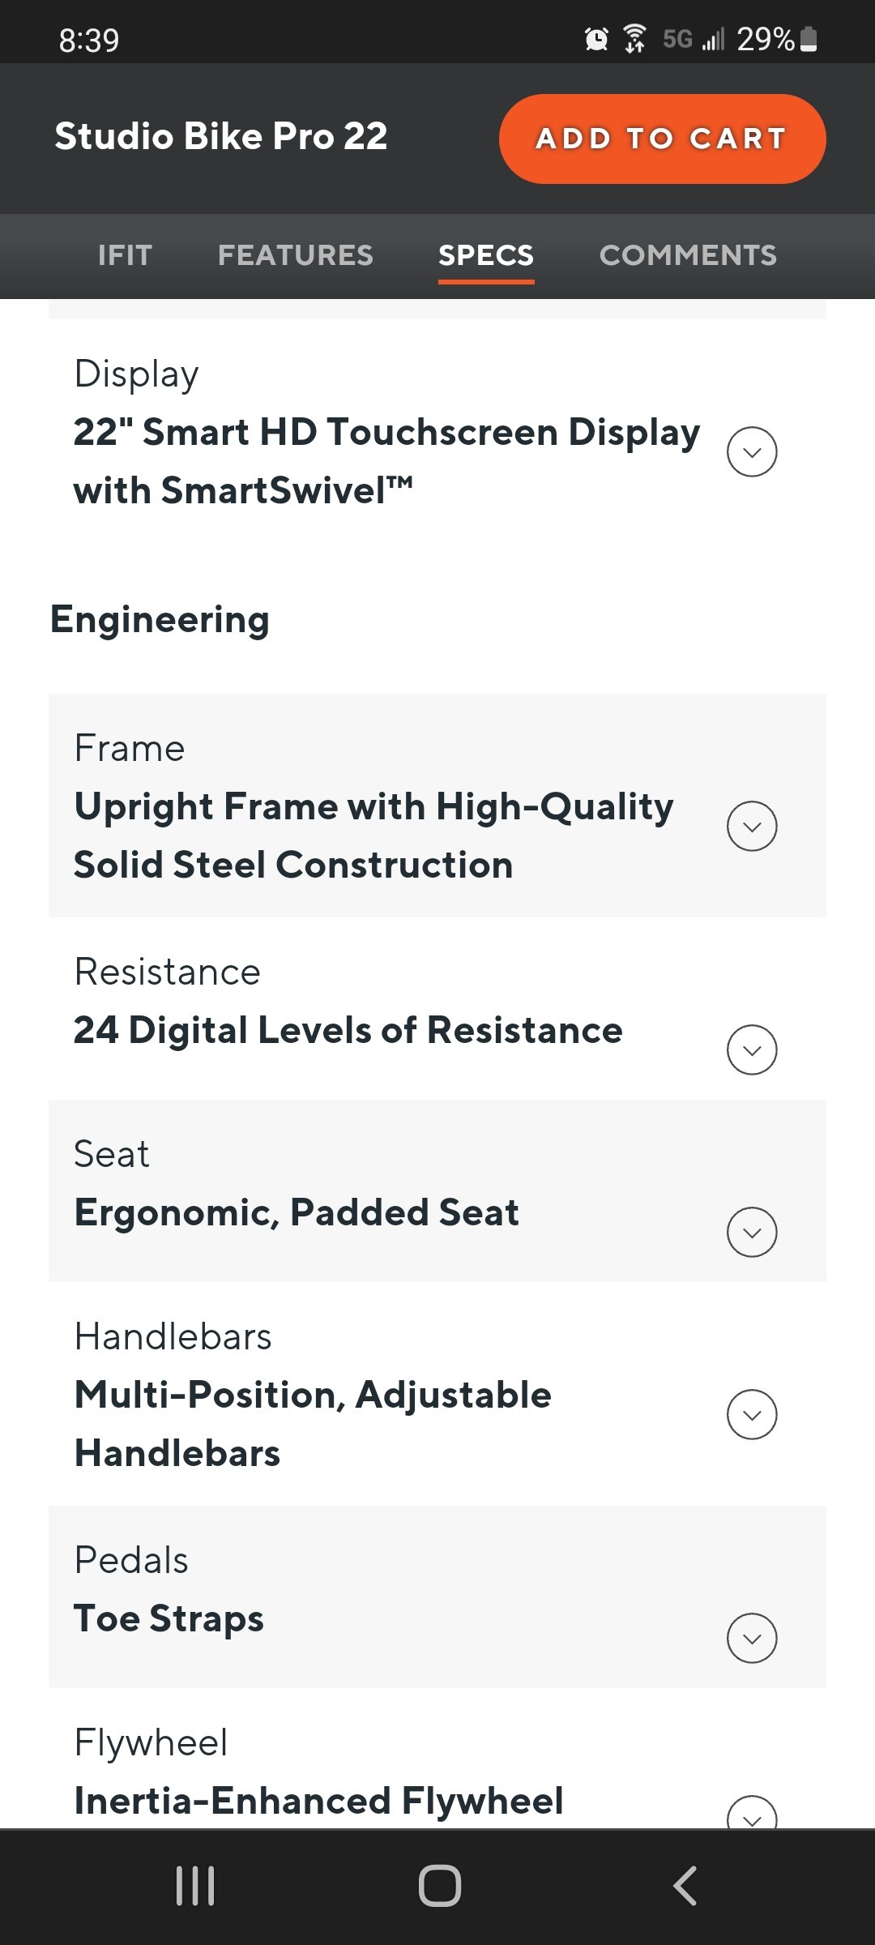Expand the Pedals Toe Straps chevron

click(x=752, y=1638)
